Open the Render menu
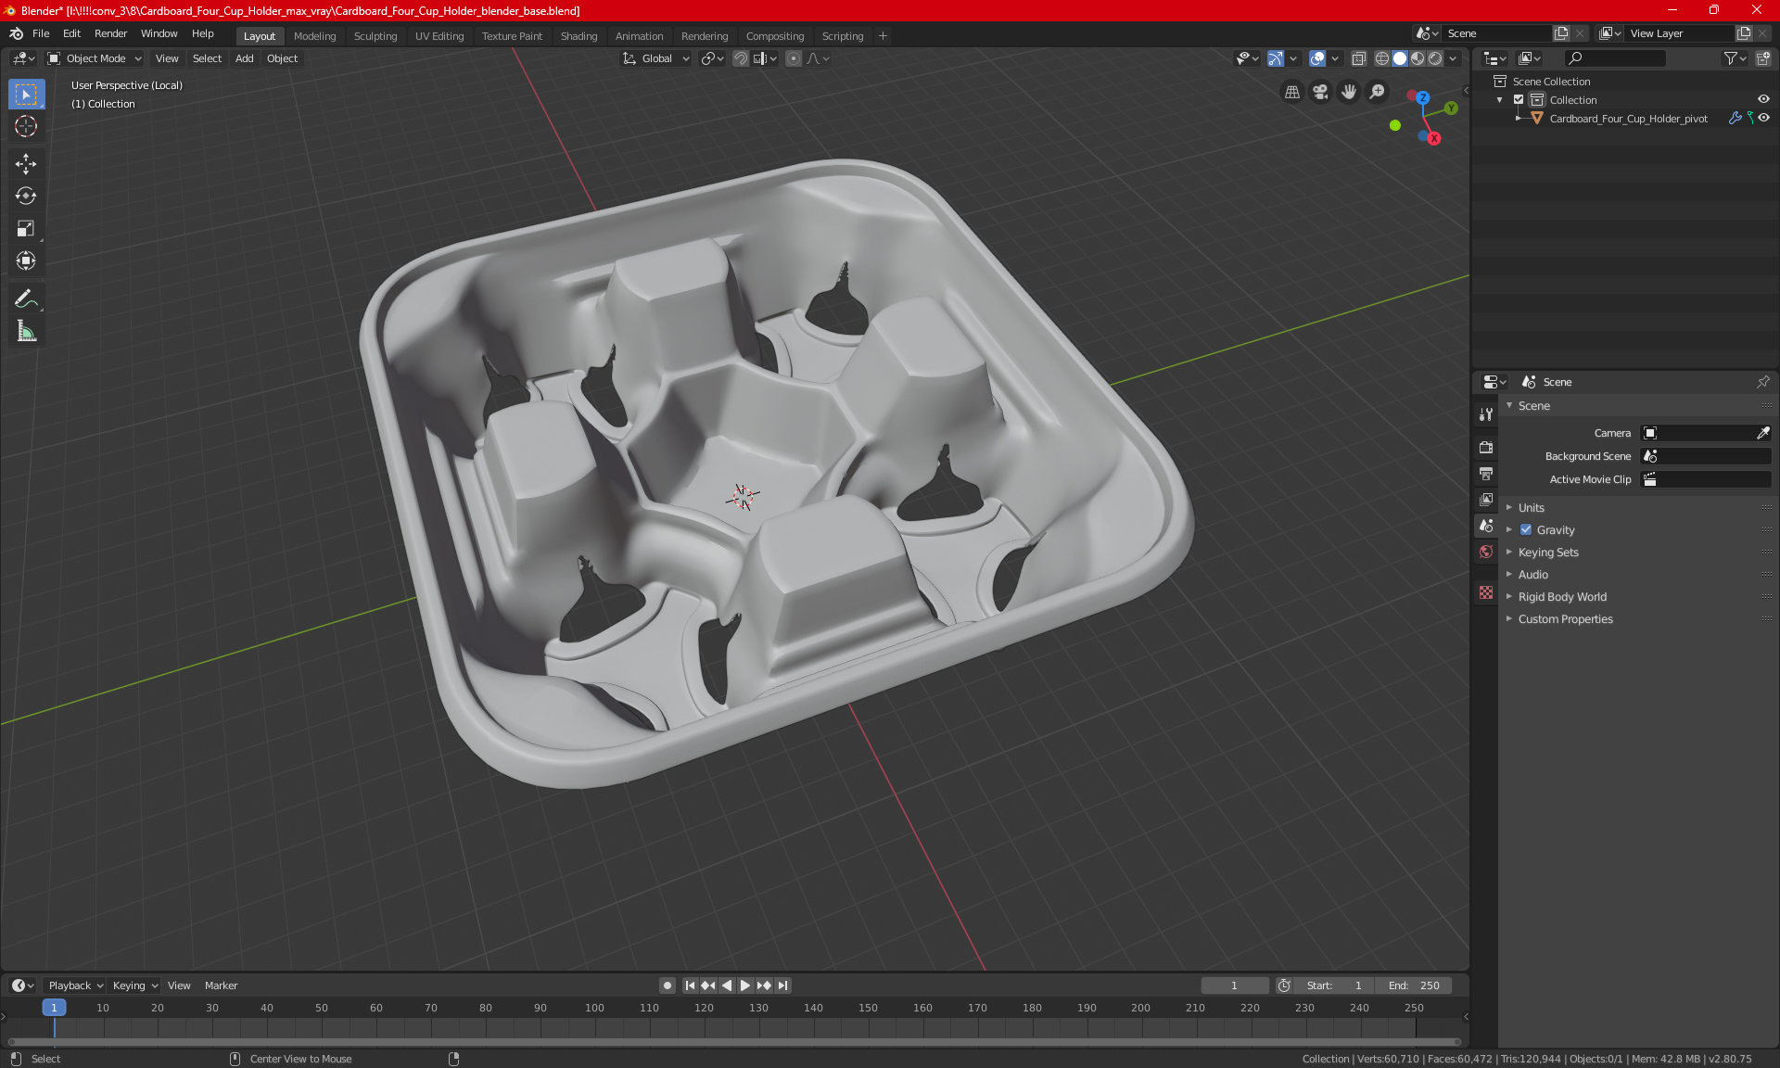Screen dimensions: 1780x1068 coord(110,33)
